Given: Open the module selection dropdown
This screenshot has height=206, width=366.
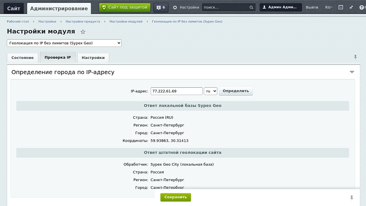Looking at the screenshot, I should coord(64,43).
